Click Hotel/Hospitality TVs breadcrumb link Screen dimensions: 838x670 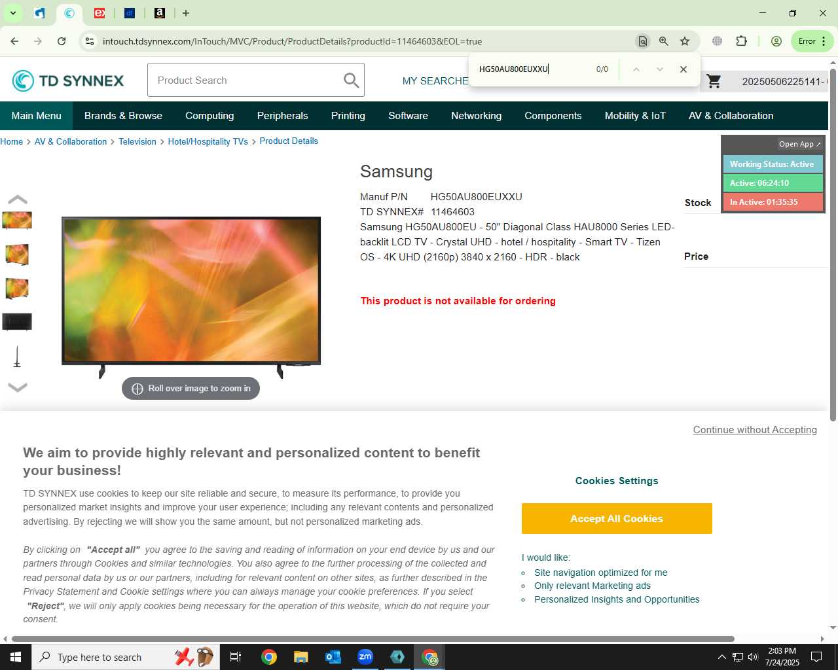coord(208,142)
